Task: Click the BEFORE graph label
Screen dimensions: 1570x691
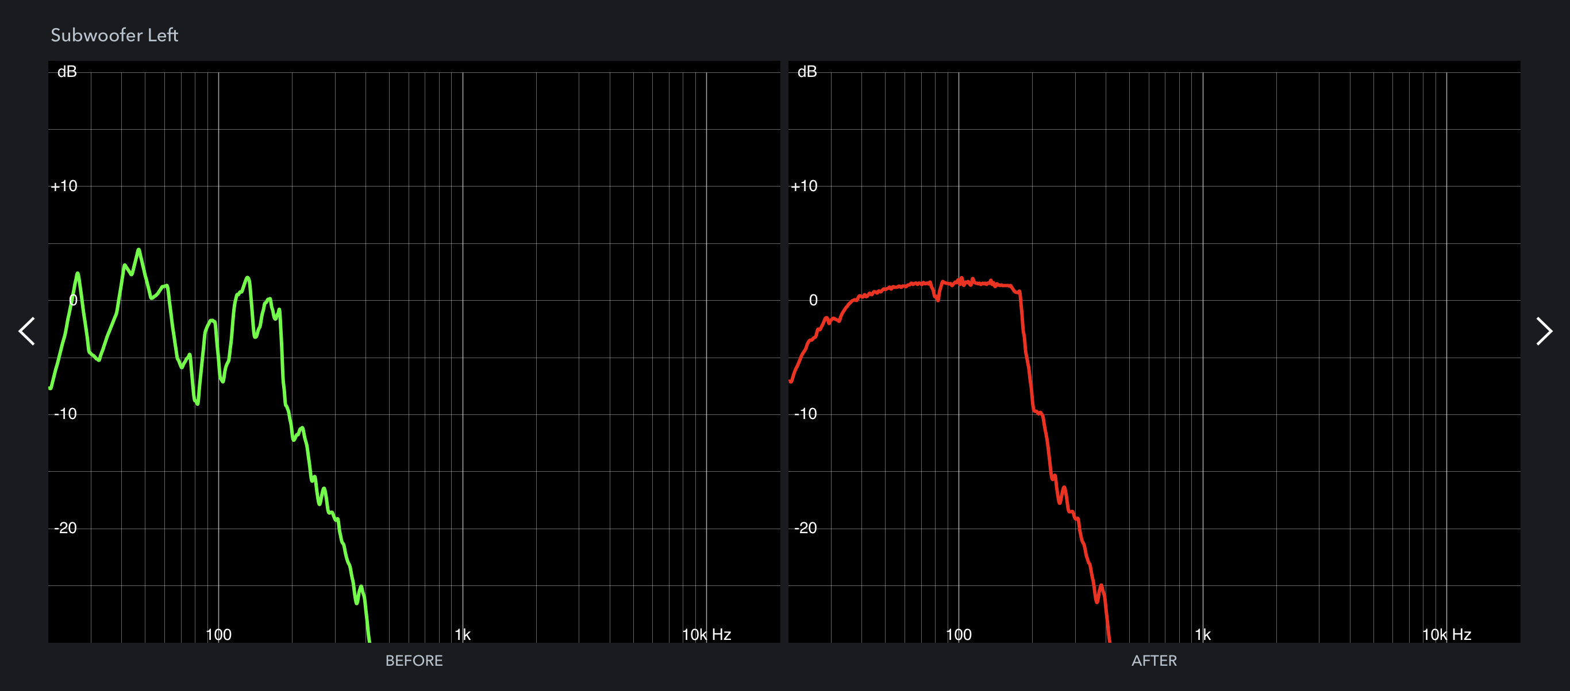Action: 414,661
